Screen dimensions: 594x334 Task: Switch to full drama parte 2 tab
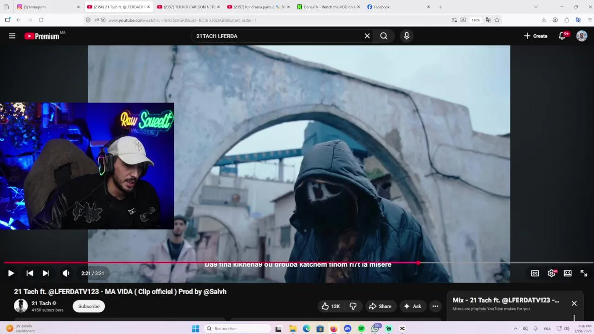[x=258, y=7]
